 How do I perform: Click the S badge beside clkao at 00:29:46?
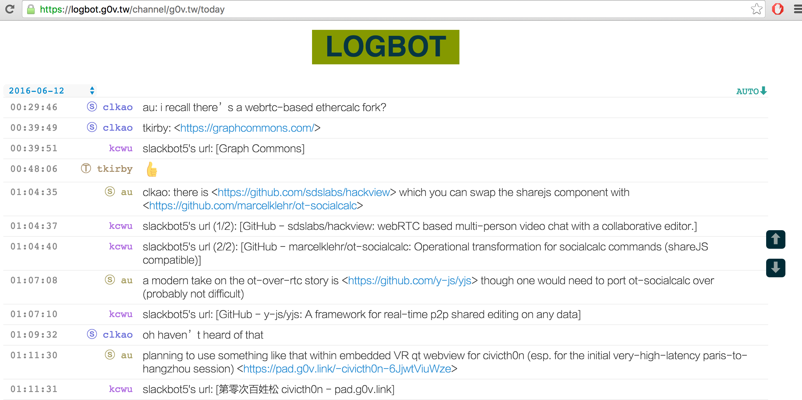(92, 107)
